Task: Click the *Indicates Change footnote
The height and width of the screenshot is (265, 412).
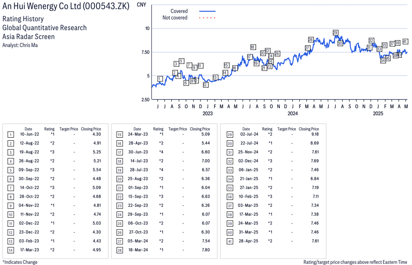Action: (x=20, y=262)
